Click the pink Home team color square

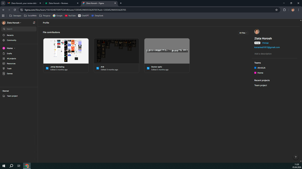point(255,73)
